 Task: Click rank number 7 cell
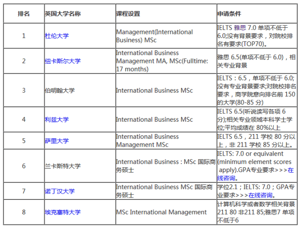[x=24, y=191]
